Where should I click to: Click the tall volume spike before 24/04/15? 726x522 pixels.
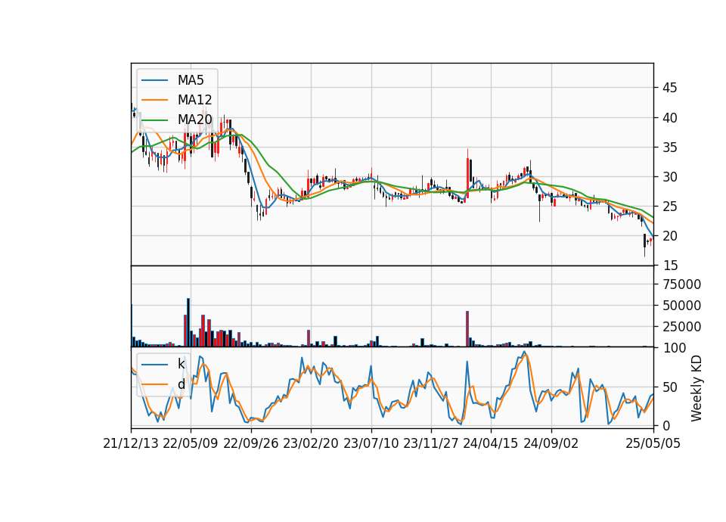click(x=467, y=329)
